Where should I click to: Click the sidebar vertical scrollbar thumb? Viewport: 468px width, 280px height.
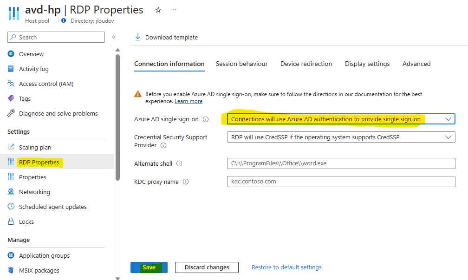[x=117, y=117]
